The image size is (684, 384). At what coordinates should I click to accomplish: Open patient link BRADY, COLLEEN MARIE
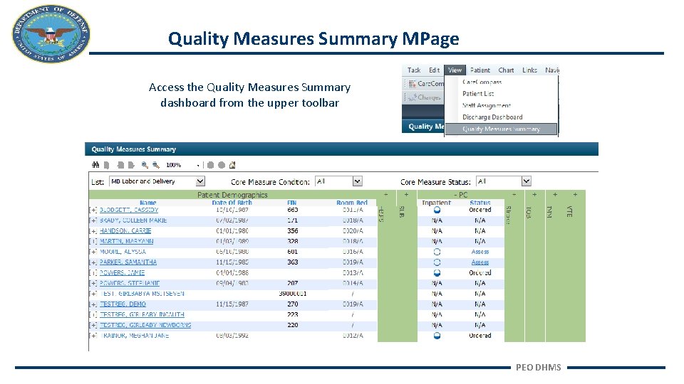coord(133,220)
